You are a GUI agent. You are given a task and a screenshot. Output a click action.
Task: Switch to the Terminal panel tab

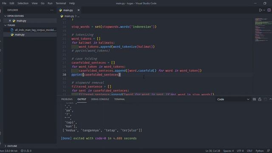point(119,99)
